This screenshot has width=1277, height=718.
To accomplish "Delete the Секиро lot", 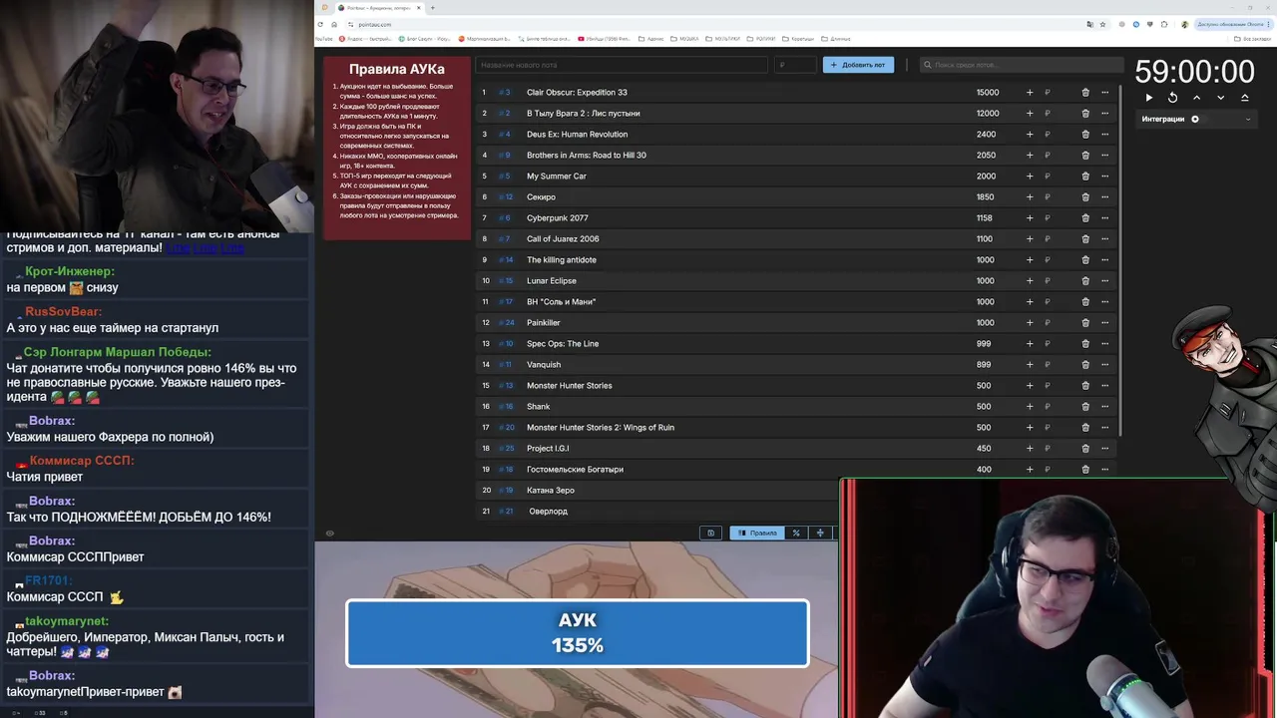I will pyautogui.click(x=1085, y=197).
